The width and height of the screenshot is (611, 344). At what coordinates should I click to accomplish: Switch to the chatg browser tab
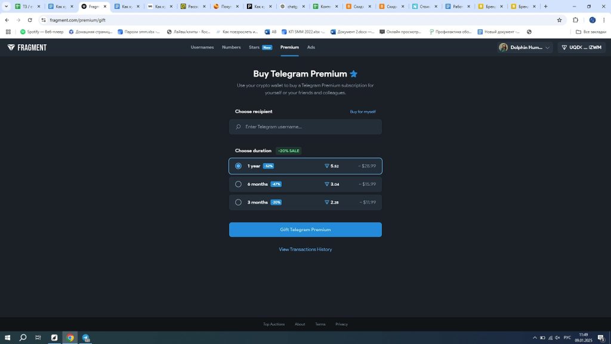(x=292, y=6)
